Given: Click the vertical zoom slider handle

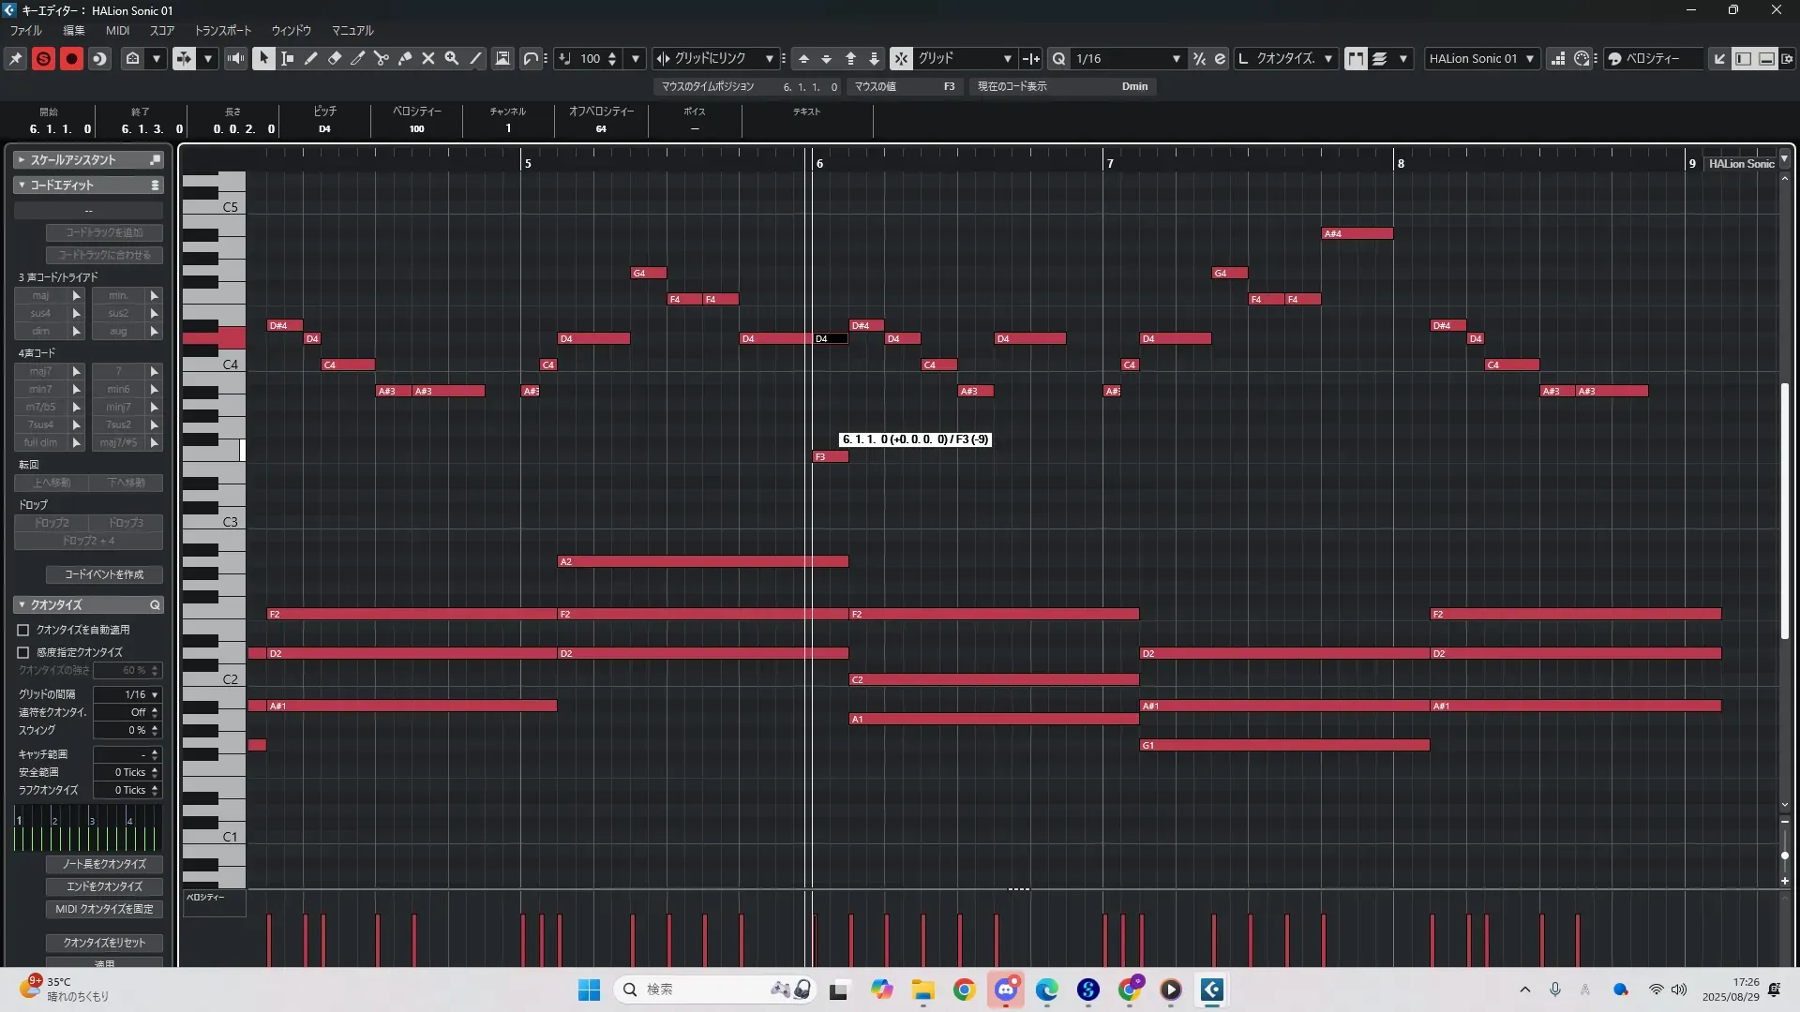Looking at the screenshot, I should [1784, 855].
